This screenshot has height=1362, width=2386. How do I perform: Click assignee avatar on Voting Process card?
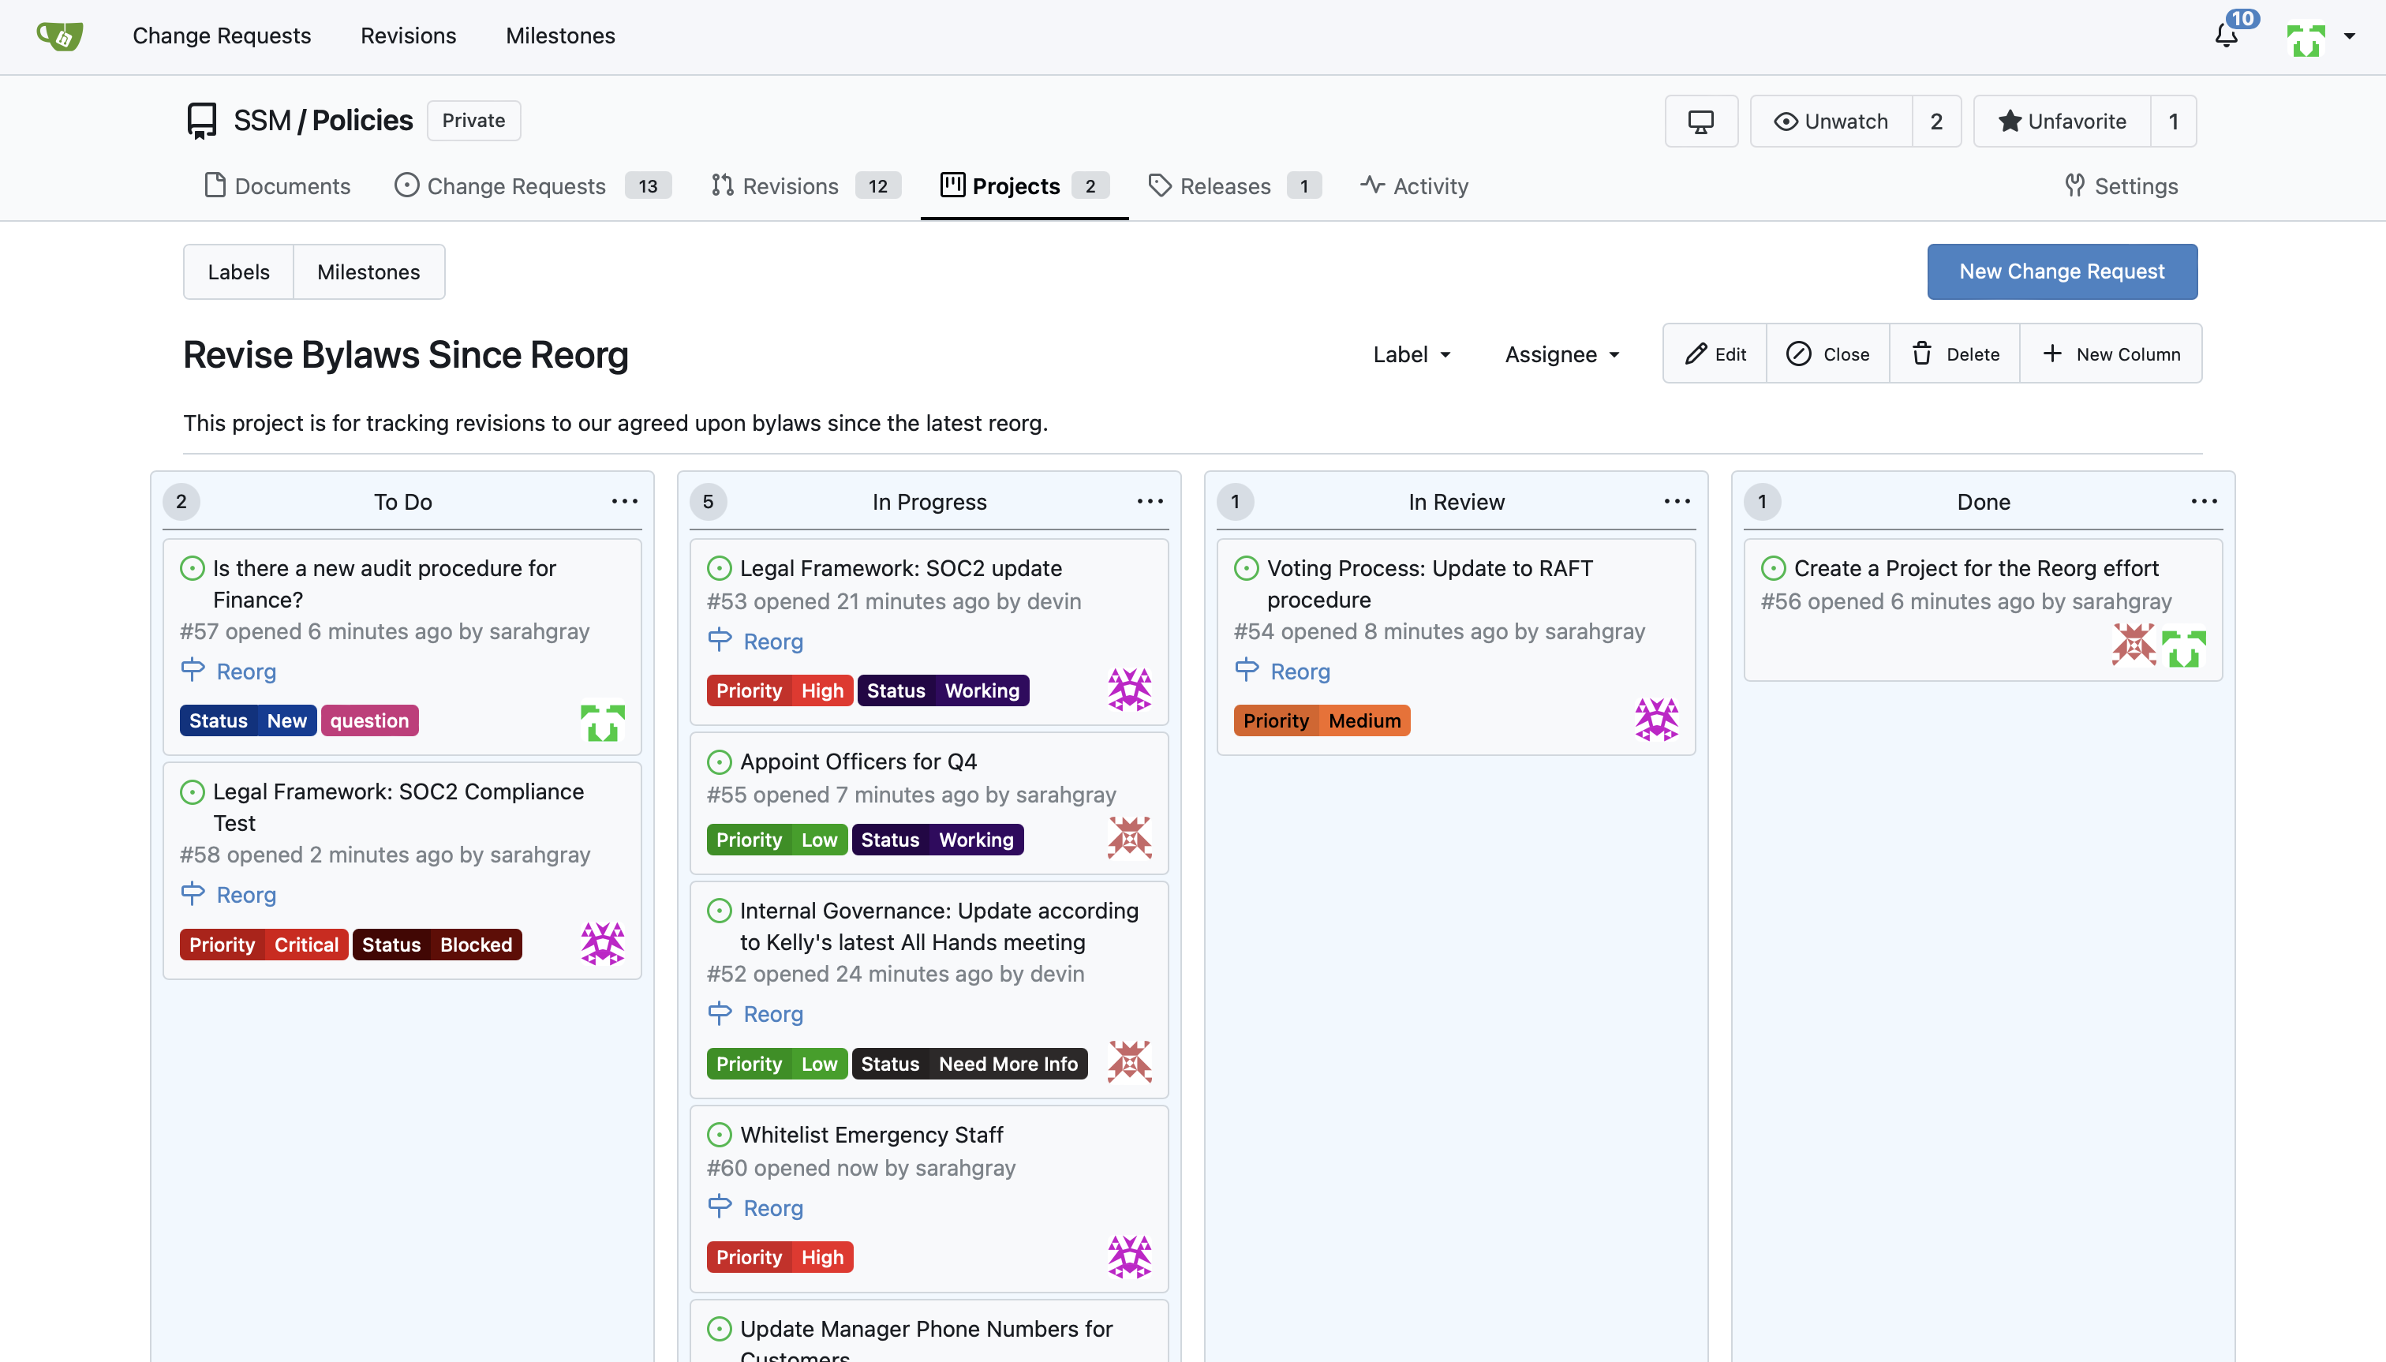(1656, 720)
